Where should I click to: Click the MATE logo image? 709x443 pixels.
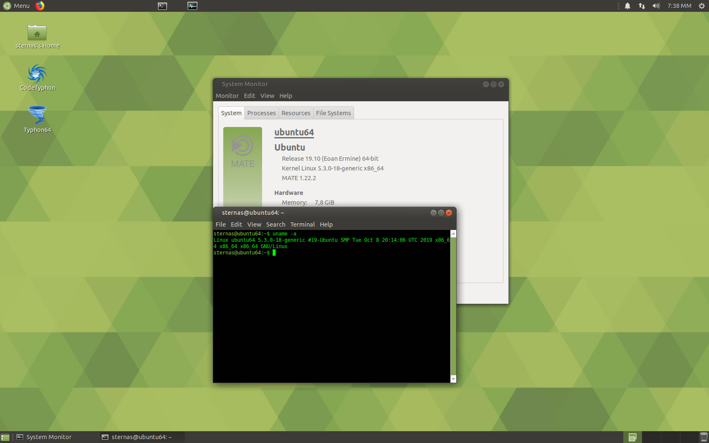(x=243, y=167)
